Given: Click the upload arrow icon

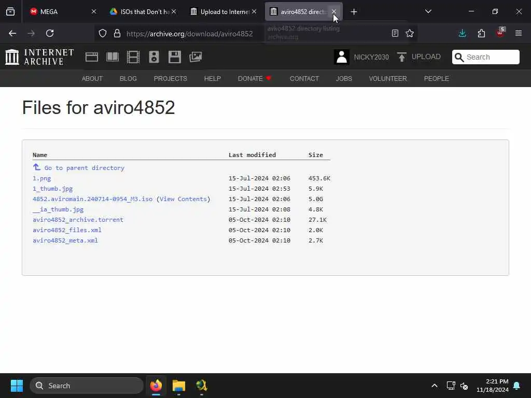Looking at the screenshot, I should tap(402, 57).
